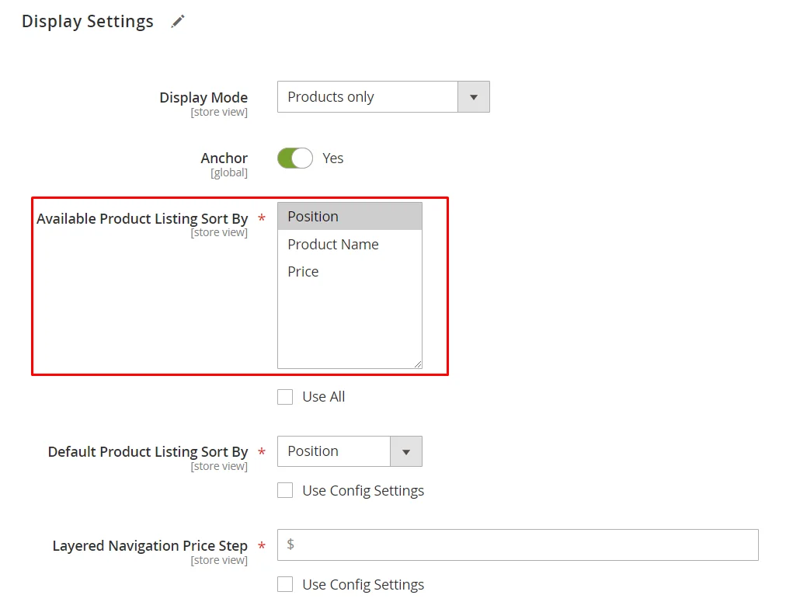Click the listbox resize handle corner

(x=418, y=364)
